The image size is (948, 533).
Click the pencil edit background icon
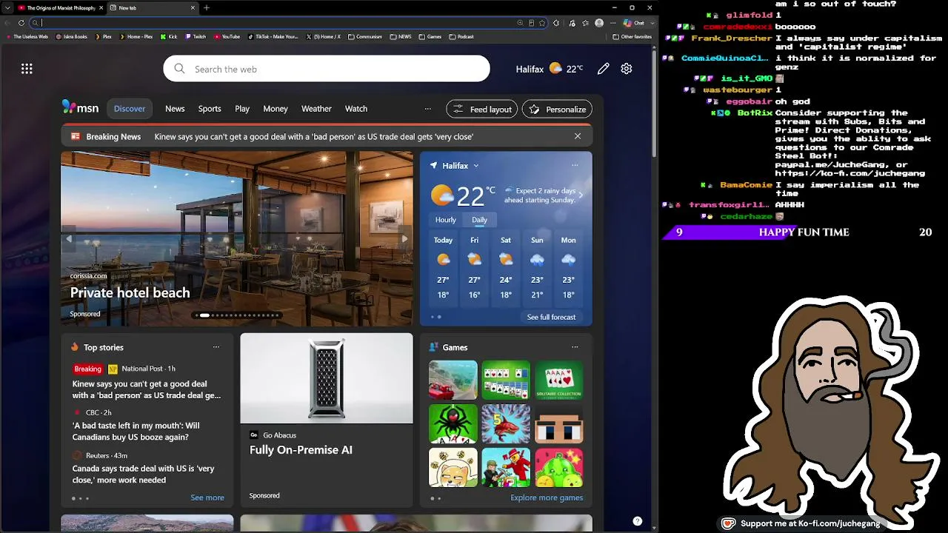[604, 69]
